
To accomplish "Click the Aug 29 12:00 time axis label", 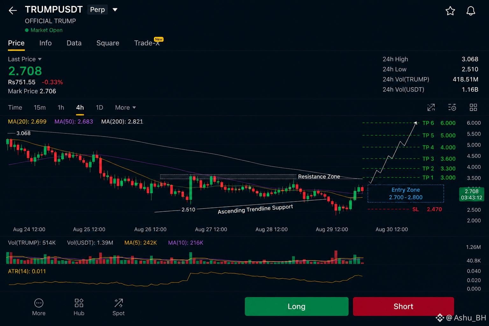I will coord(332,230).
